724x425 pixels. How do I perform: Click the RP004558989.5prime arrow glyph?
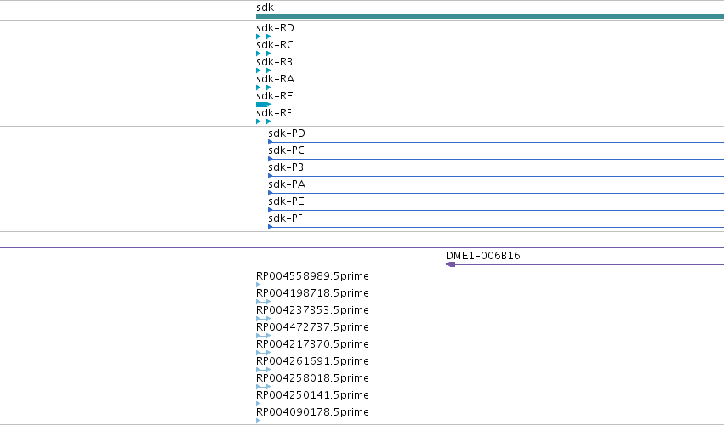click(258, 285)
